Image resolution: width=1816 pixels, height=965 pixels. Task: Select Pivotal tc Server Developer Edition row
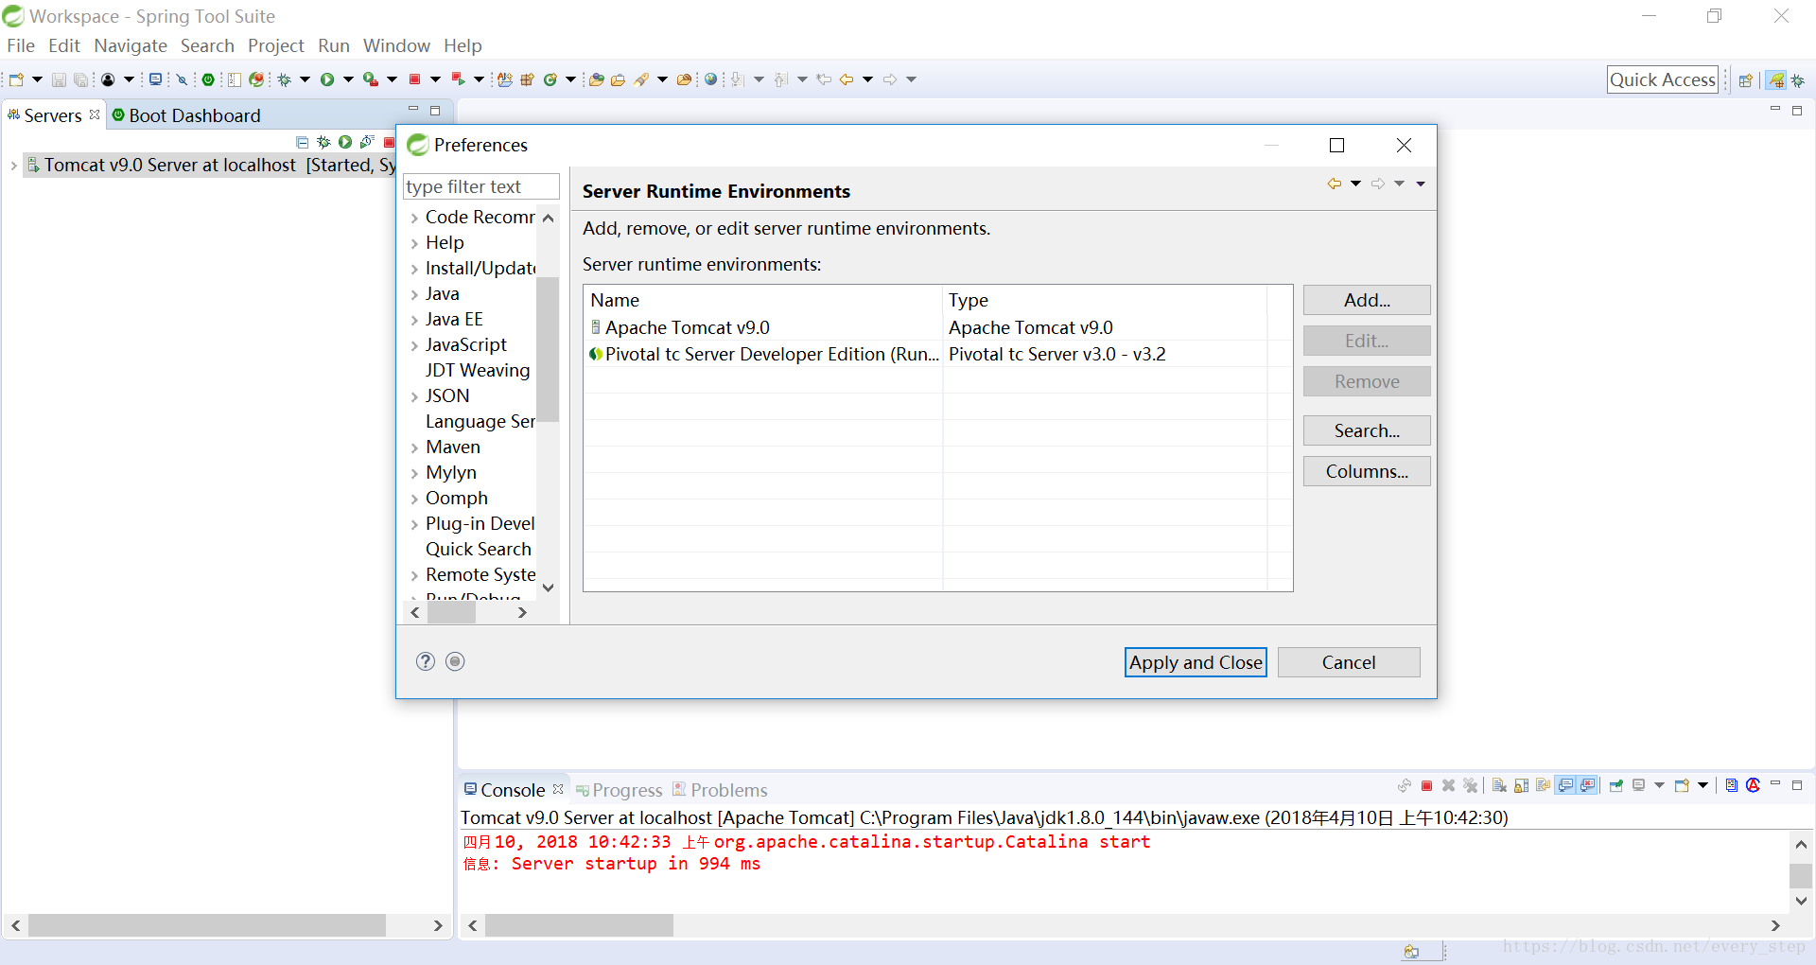927,354
